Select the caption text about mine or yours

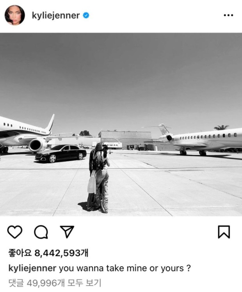[x=125, y=268]
